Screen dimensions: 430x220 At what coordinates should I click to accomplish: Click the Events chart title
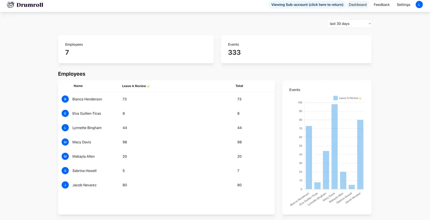click(295, 90)
